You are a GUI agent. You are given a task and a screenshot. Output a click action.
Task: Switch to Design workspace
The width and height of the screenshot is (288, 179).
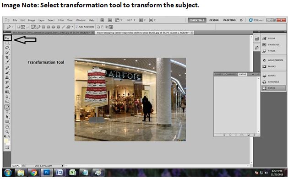tap(214, 20)
